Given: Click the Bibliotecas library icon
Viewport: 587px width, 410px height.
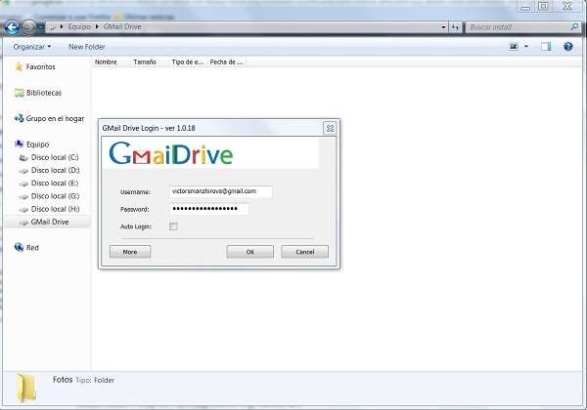Looking at the screenshot, I should 20,93.
